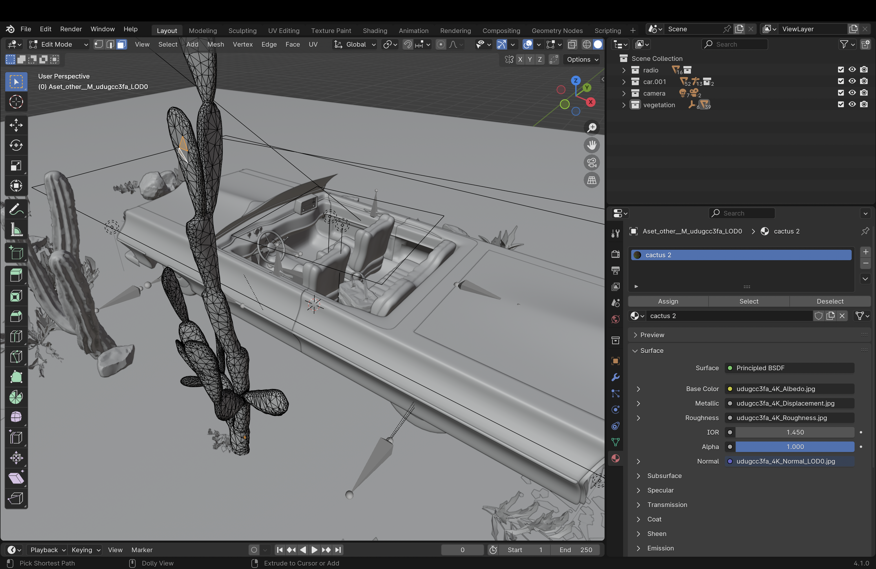Viewport: 876px width, 569px height.
Task: Toggle camera view with camera icon
Action: tap(592, 163)
